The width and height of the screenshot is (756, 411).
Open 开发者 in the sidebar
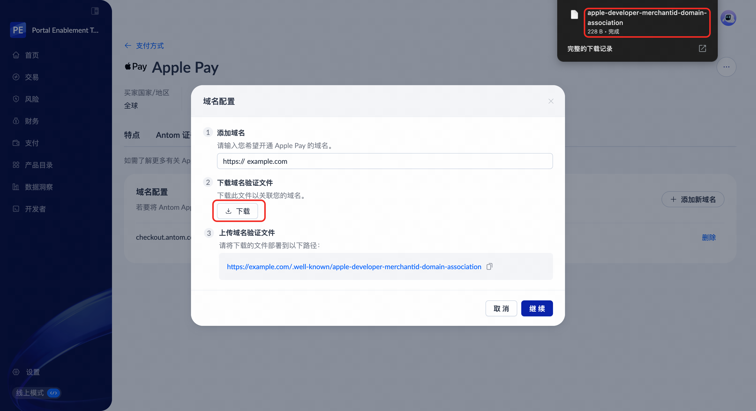click(35, 209)
